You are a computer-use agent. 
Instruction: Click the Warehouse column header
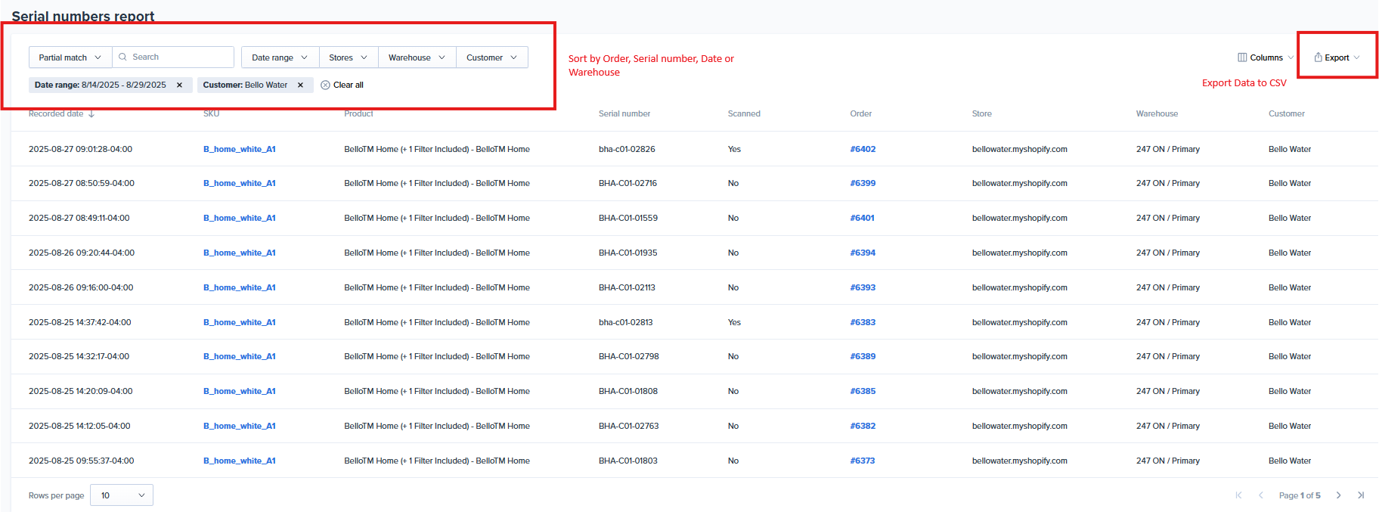tap(1157, 114)
